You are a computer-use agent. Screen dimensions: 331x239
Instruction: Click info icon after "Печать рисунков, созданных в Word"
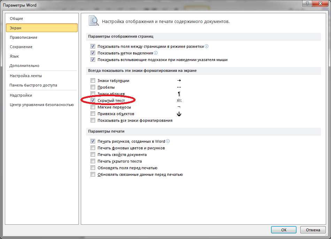pyautogui.click(x=168, y=141)
